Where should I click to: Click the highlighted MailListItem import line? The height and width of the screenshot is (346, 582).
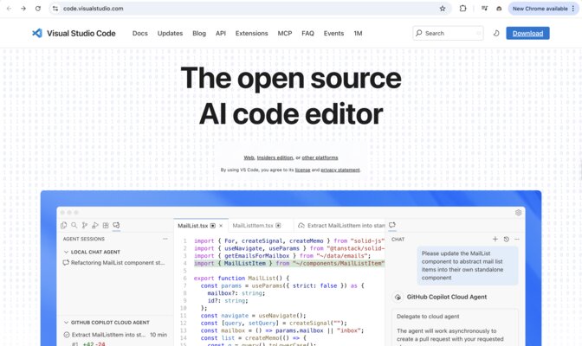click(289, 263)
